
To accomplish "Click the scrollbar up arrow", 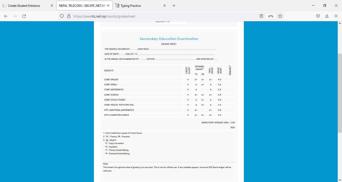I will (340, 23).
